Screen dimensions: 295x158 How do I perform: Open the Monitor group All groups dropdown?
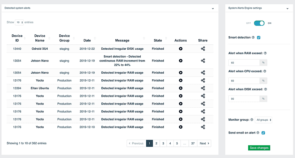click(x=263, y=120)
